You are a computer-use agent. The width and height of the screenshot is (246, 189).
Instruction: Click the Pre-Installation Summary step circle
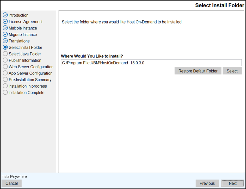(x=5, y=80)
